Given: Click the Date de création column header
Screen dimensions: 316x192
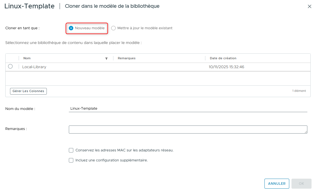Looking at the screenshot, I should tap(223, 58).
